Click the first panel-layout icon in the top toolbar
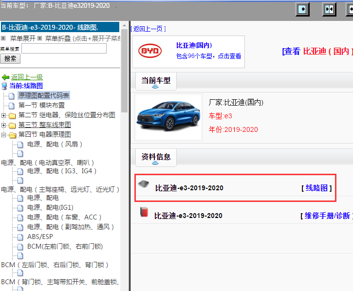353x291 pixels. coord(302,9)
